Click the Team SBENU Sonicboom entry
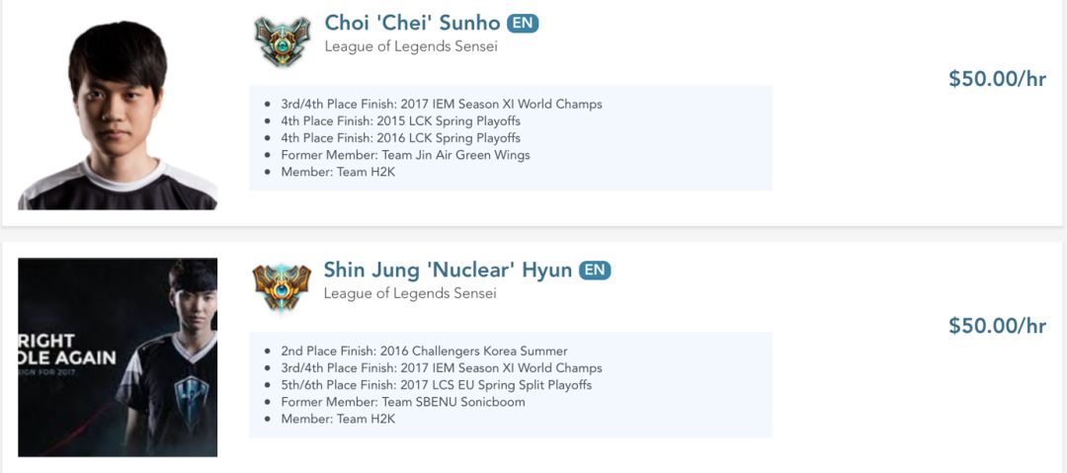Screen dimensions: 1067x473 click(402, 402)
